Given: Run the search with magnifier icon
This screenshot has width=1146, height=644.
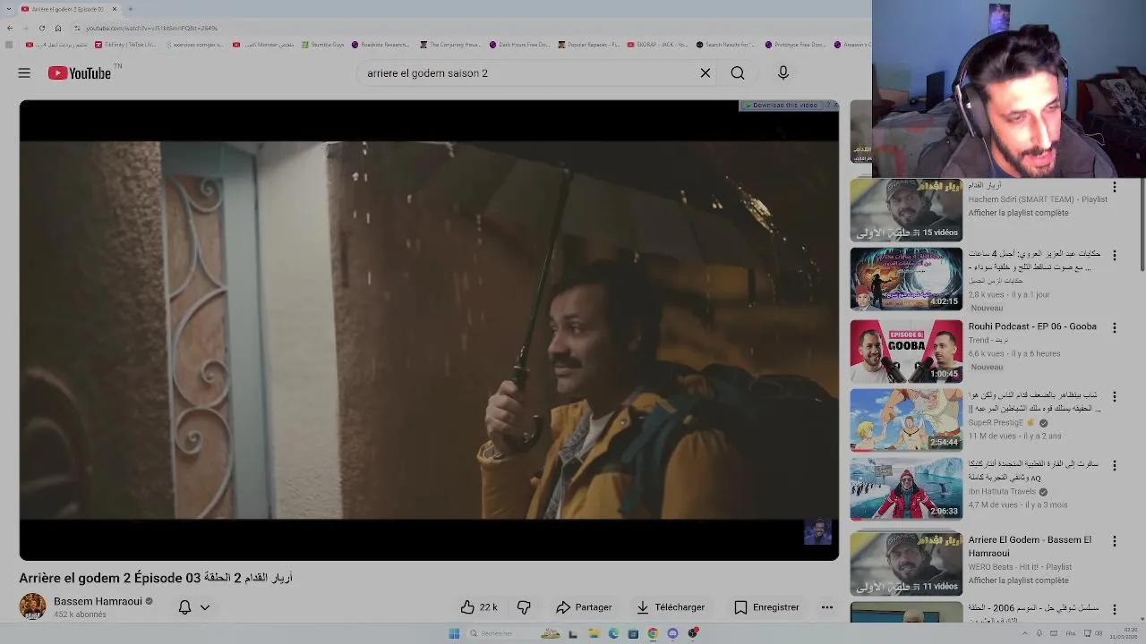Looking at the screenshot, I should [738, 73].
